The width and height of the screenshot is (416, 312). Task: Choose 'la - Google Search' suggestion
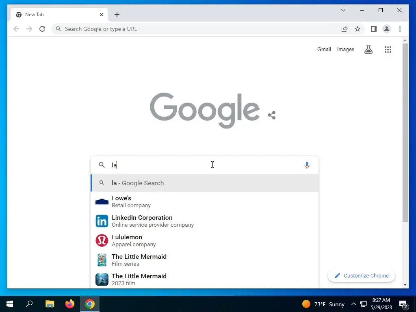pos(205,183)
